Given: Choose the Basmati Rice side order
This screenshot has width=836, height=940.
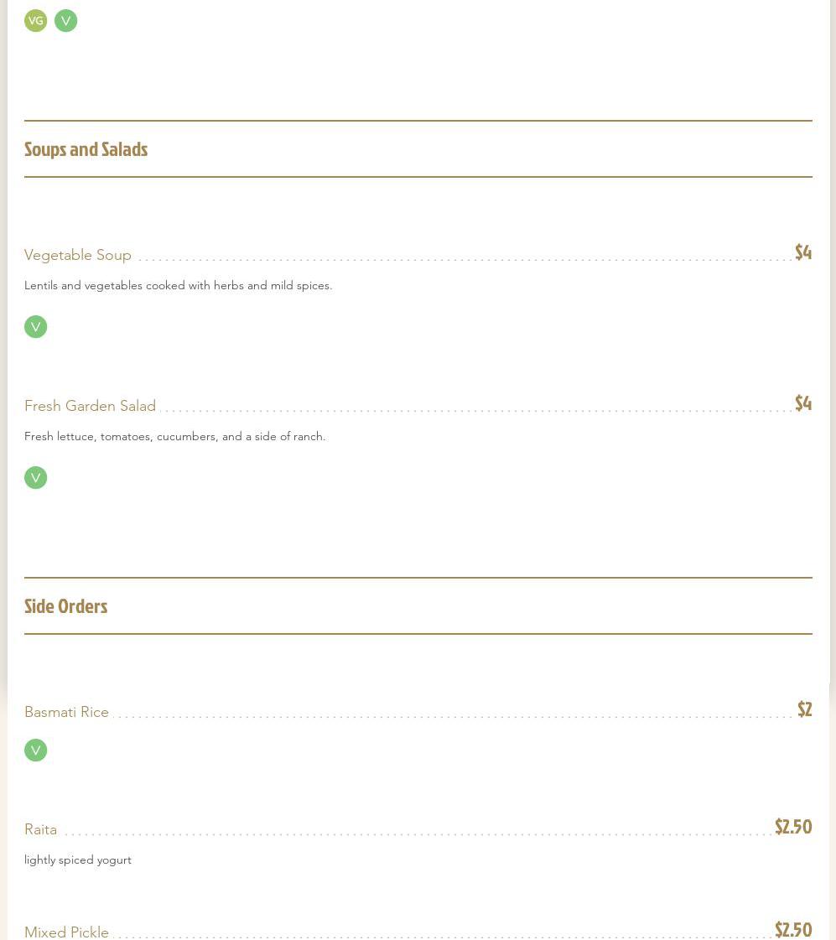Looking at the screenshot, I should [66, 712].
